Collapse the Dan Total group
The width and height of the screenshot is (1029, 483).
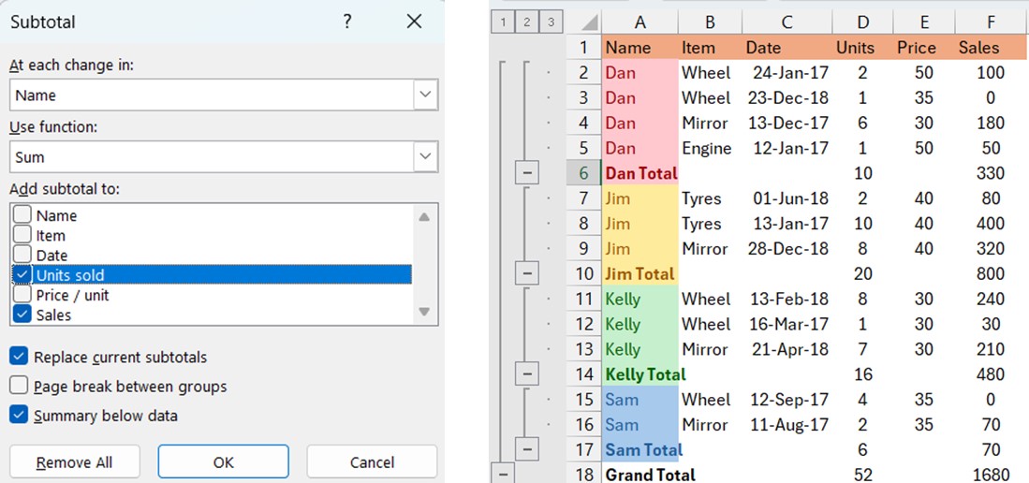[526, 173]
